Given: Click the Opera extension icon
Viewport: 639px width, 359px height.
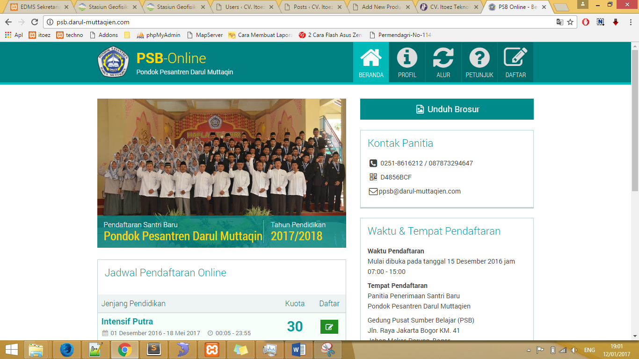Looking at the screenshot, I should pyautogui.click(x=586, y=22).
